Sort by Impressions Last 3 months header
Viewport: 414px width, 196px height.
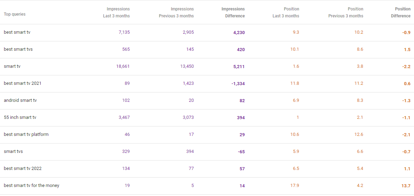pos(116,13)
